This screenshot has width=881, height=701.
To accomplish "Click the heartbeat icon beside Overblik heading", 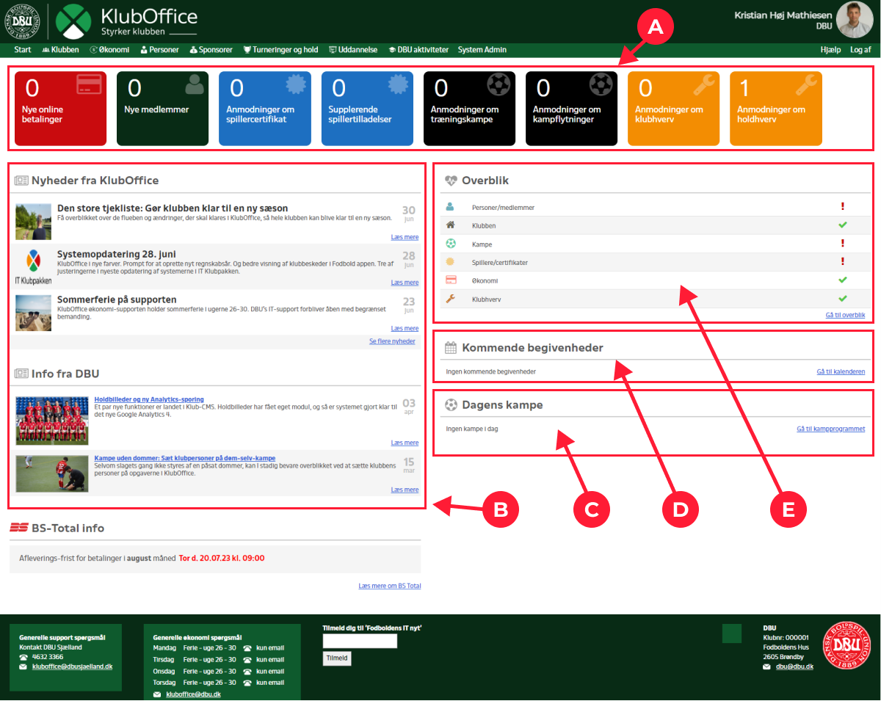I will (451, 181).
